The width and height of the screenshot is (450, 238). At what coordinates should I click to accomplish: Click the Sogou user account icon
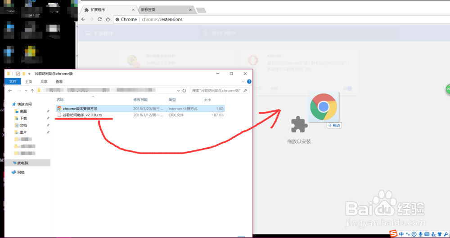click(433, 234)
